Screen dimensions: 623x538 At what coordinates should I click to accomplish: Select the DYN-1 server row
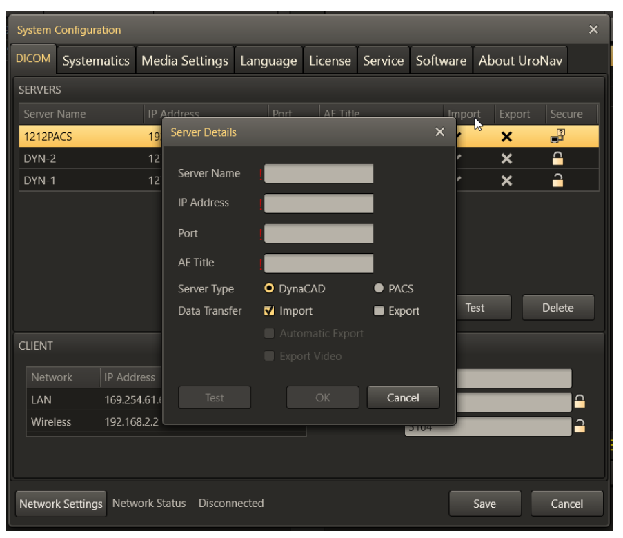click(308, 181)
